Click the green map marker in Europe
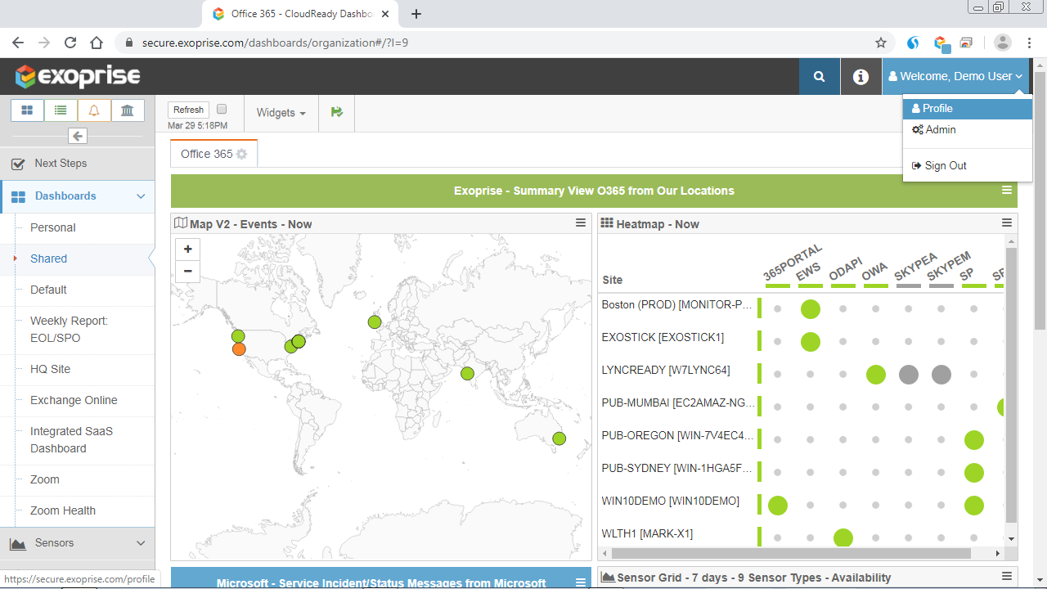 click(x=375, y=322)
